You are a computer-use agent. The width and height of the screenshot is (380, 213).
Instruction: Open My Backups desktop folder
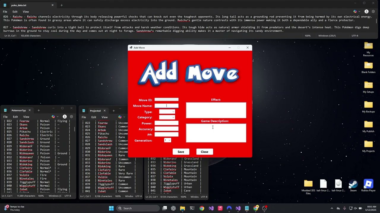coord(368,107)
